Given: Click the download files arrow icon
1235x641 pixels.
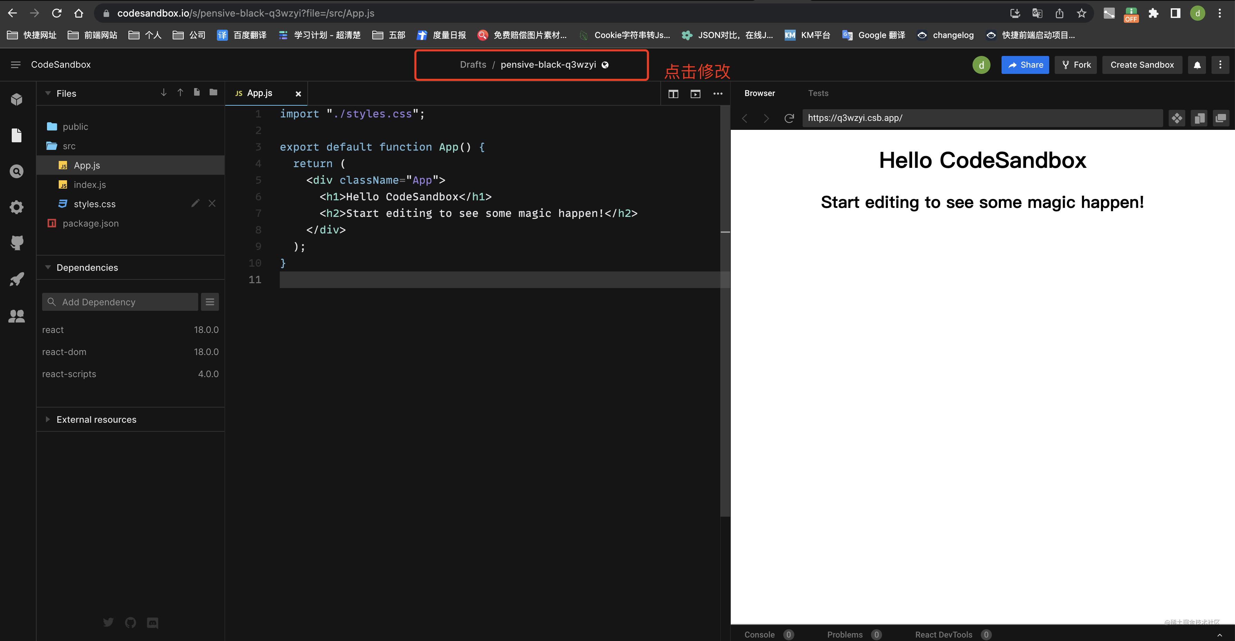Looking at the screenshot, I should coord(163,92).
